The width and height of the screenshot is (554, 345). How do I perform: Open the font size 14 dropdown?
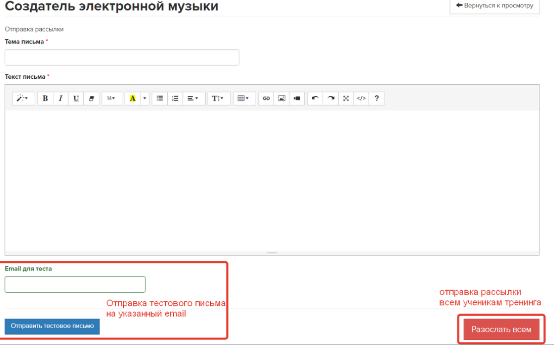112,98
